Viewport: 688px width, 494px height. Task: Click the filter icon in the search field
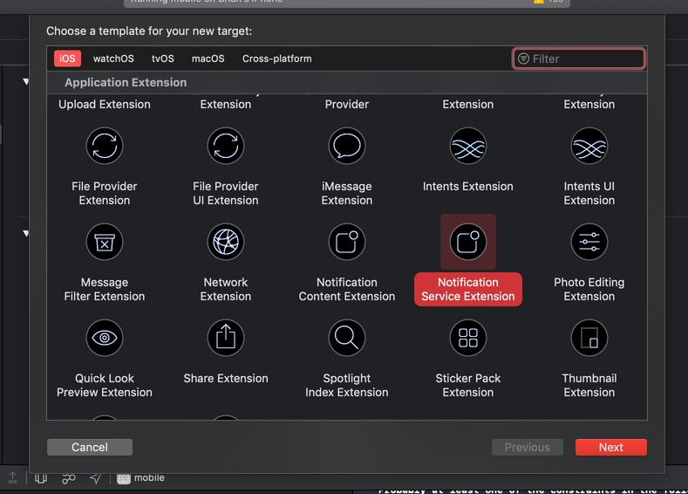523,58
